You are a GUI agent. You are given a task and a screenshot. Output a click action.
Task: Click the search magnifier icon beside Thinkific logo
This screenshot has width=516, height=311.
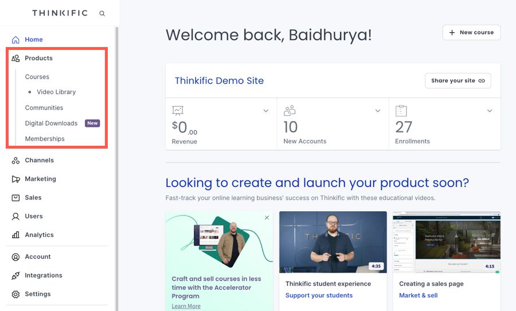pos(102,13)
